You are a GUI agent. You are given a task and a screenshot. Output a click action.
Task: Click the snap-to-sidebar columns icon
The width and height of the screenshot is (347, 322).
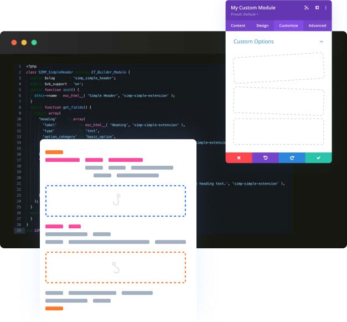coord(317,8)
